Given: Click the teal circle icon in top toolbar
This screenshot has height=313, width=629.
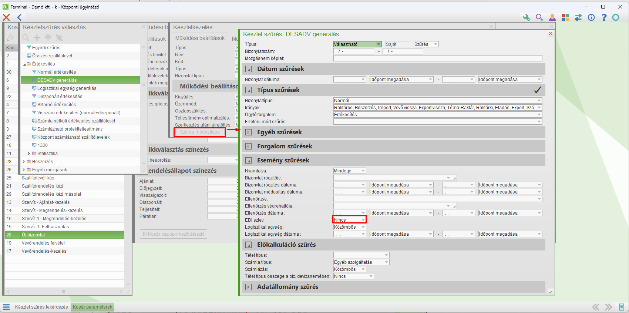Looking at the screenshot, I should (x=616, y=17).
